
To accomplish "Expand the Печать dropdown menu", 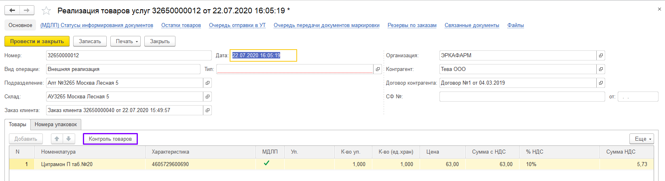I will coord(127,42).
